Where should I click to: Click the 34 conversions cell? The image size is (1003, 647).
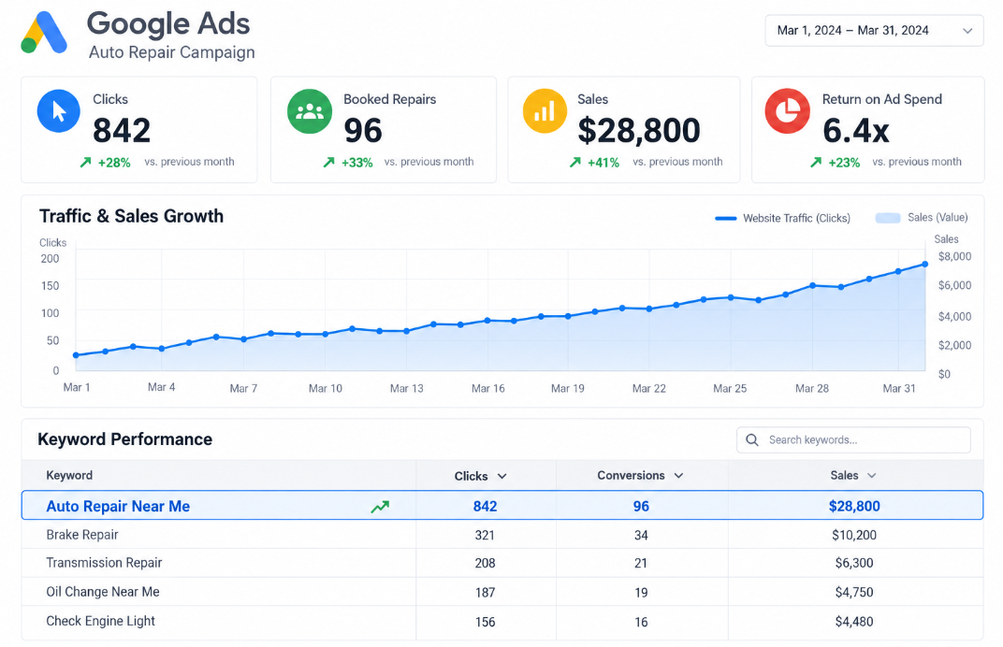[x=641, y=535]
